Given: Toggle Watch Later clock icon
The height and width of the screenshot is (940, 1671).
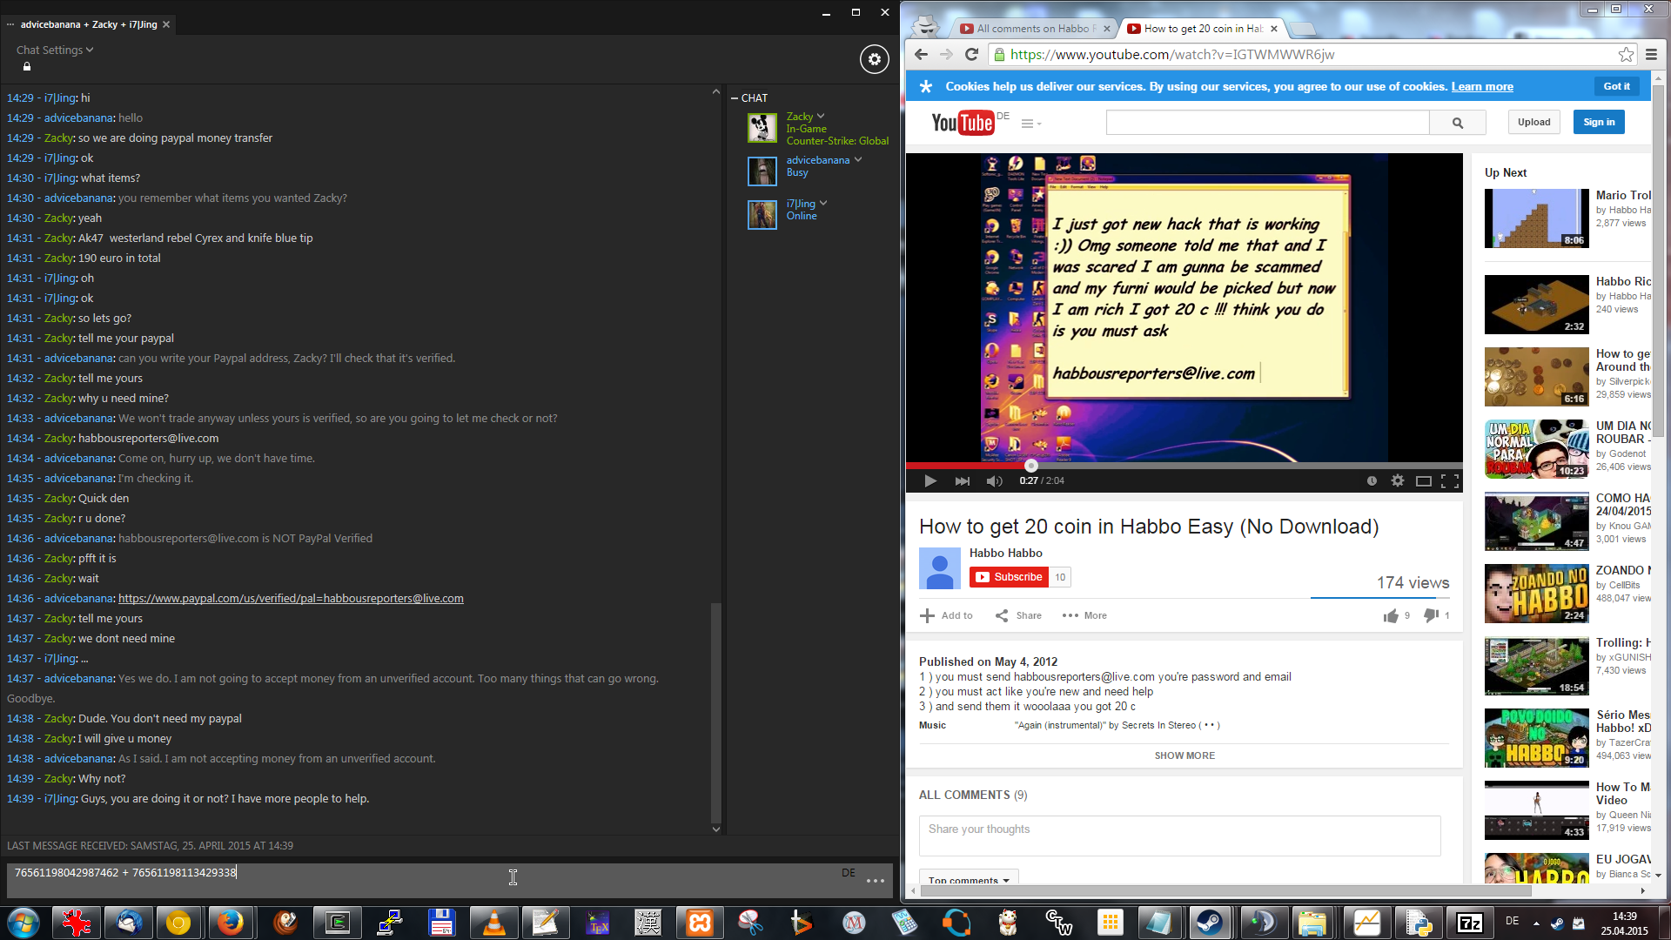Looking at the screenshot, I should tap(1372, 481).
